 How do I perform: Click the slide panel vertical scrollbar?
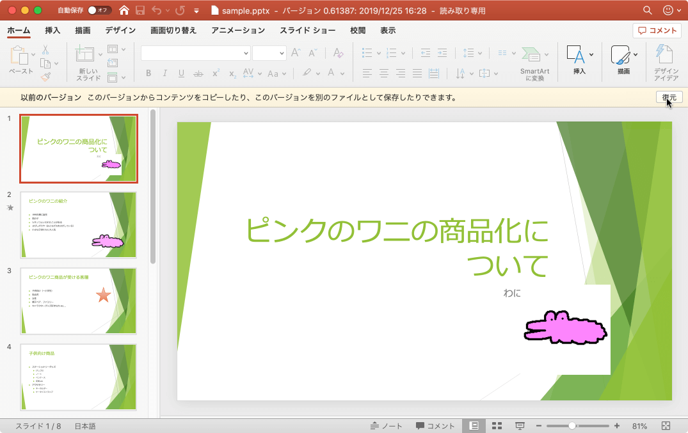[153, 187]
